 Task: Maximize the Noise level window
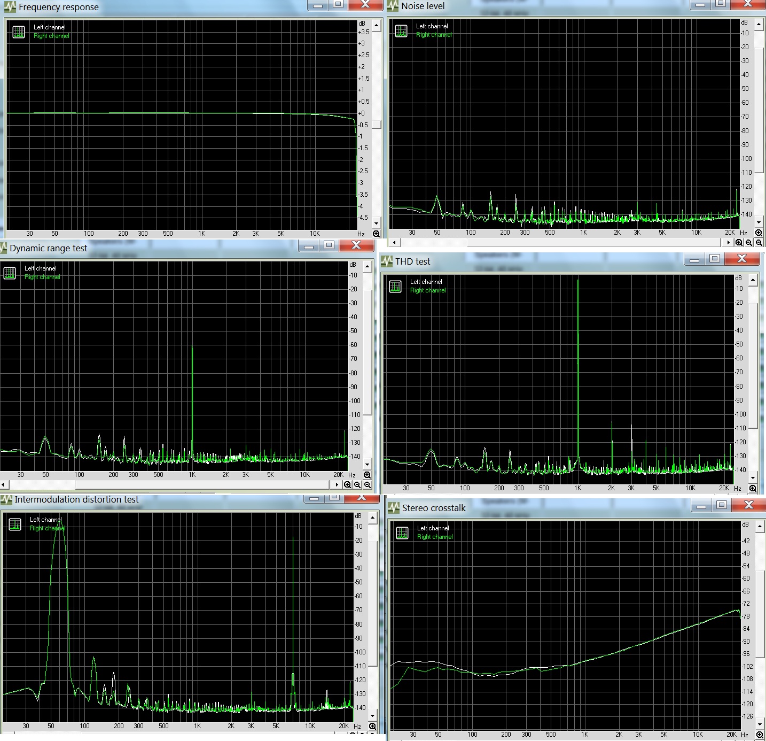point(721,4)
